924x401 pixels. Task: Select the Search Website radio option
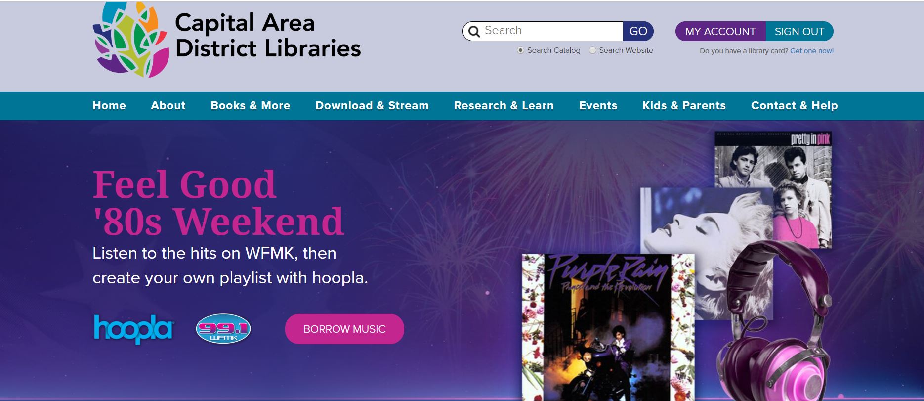(x=592, y=50)
